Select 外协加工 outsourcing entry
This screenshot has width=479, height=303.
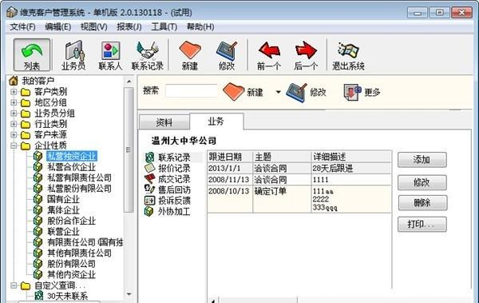click(x=174, y=211)
